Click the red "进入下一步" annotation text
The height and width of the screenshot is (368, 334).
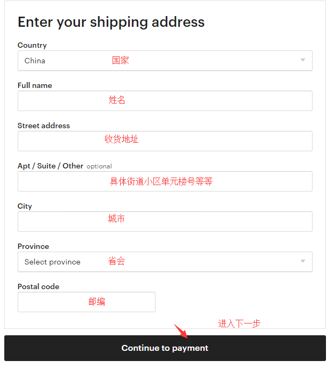(x=239, y=323)
